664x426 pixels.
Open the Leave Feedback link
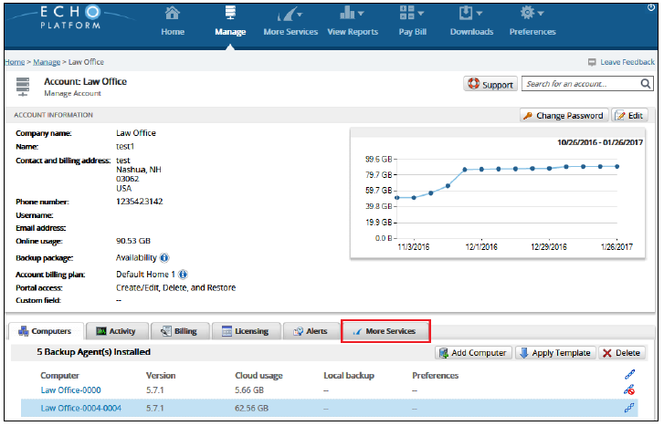[621, 62]
